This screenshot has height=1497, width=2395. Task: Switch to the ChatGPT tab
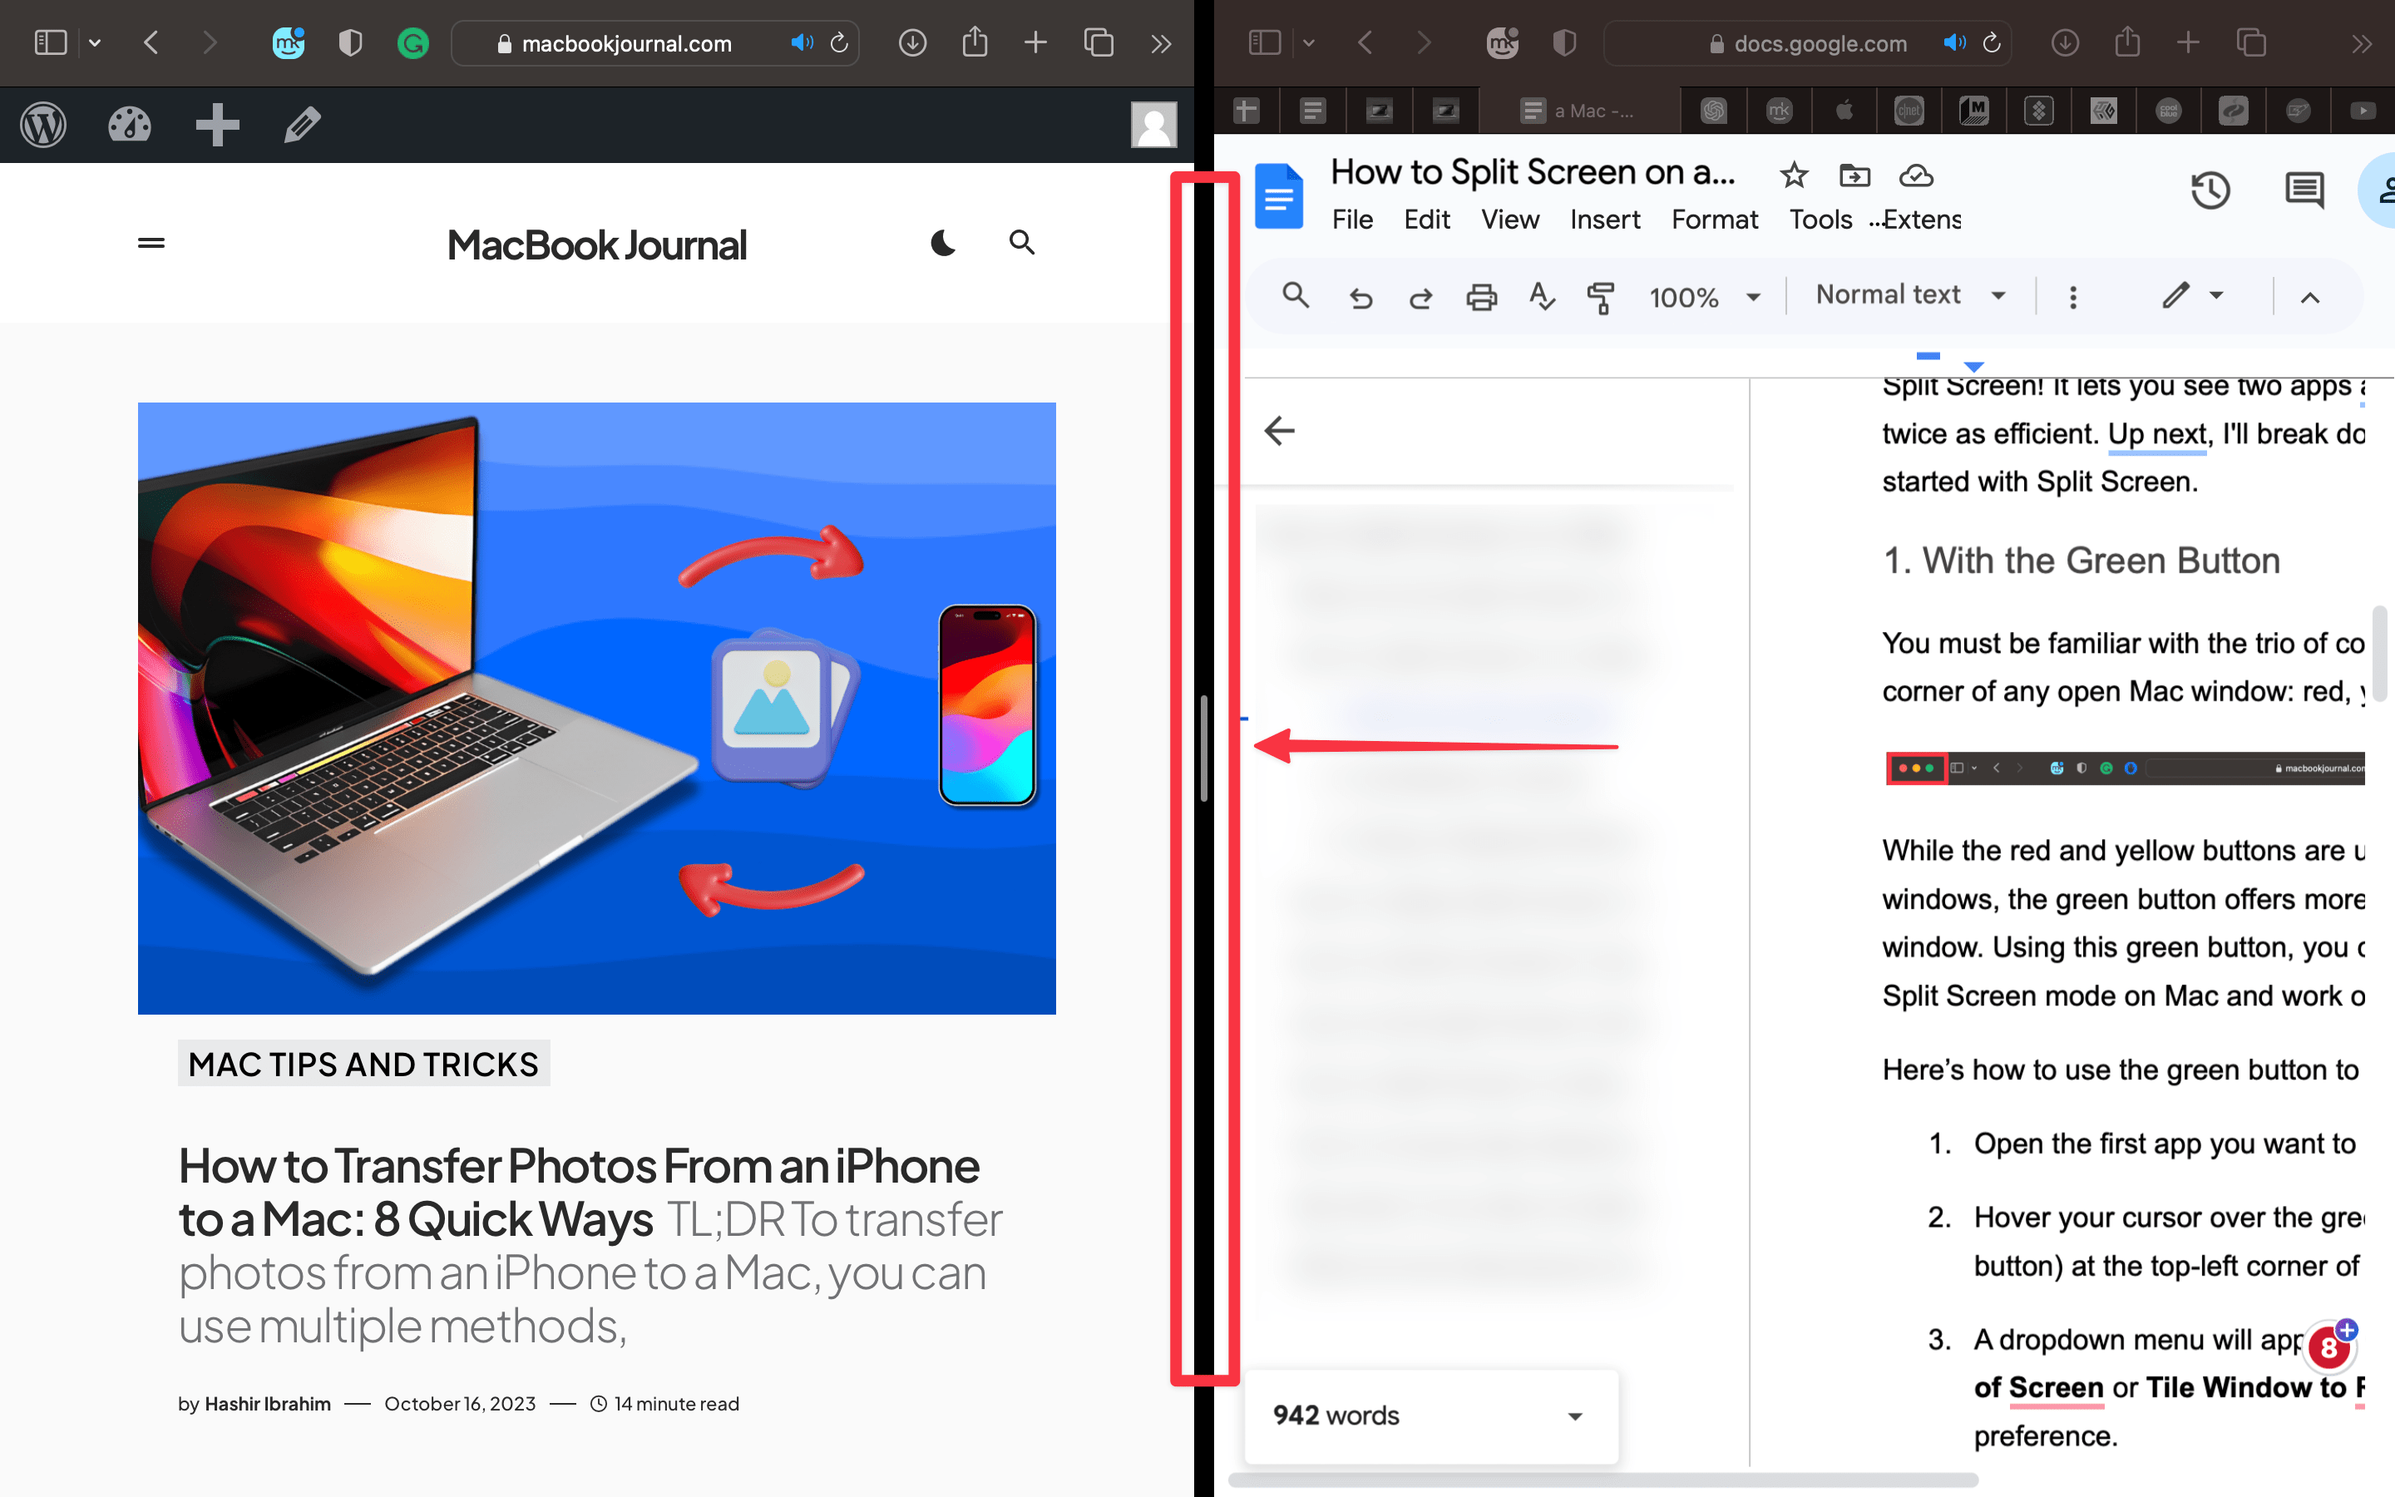pyautogui.click(x=1713, y=110)
